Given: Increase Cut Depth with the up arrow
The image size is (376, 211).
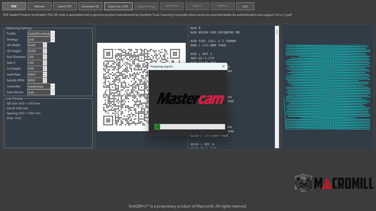Looking at the screenshot, I should point(45,68).
